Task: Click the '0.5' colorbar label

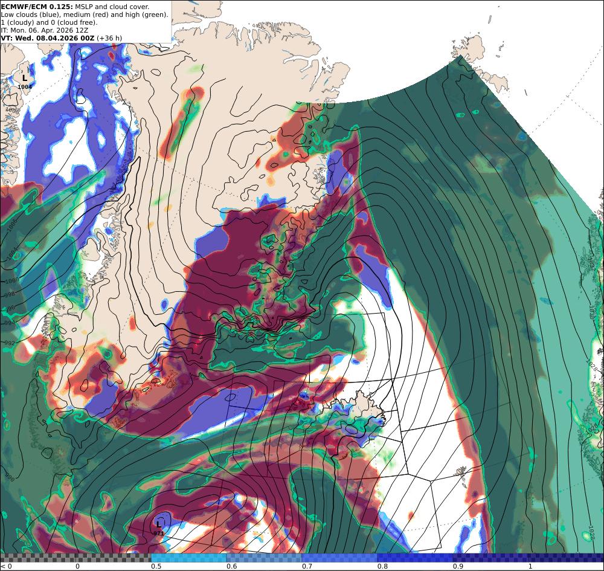Action: pos(156,566)
